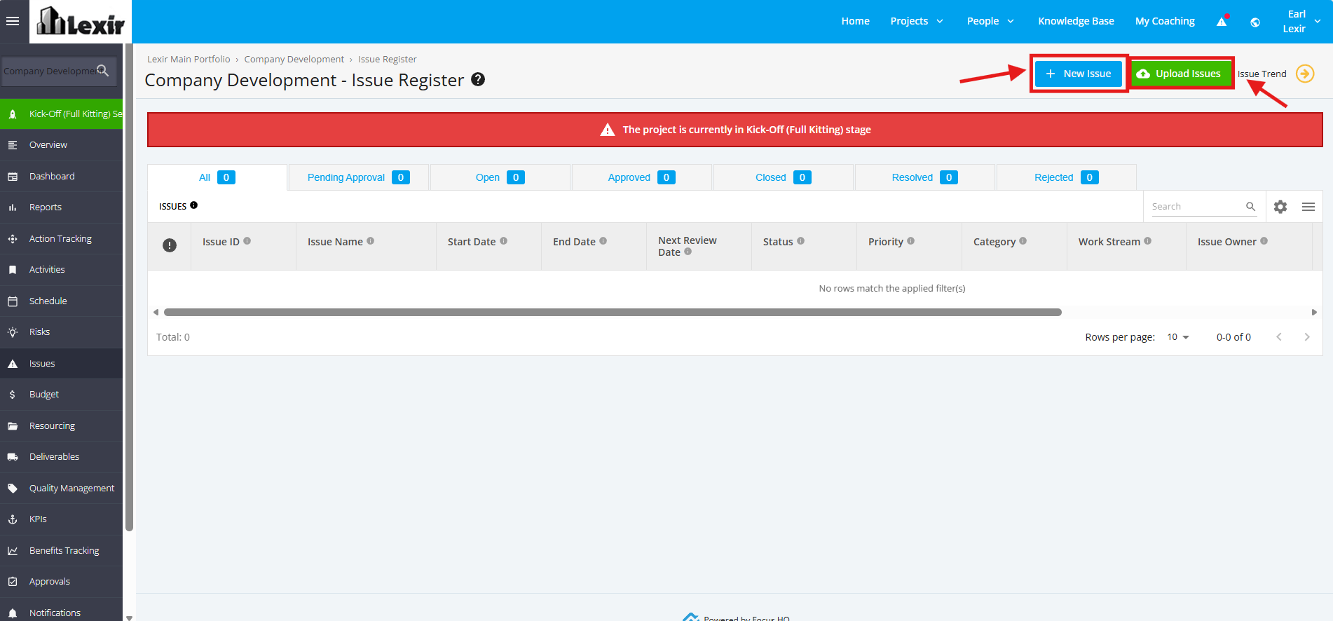Viewport: 1333px width, 621px height.
Task: Open the hamburger menu in top-left corner
Action: point(13,21)
